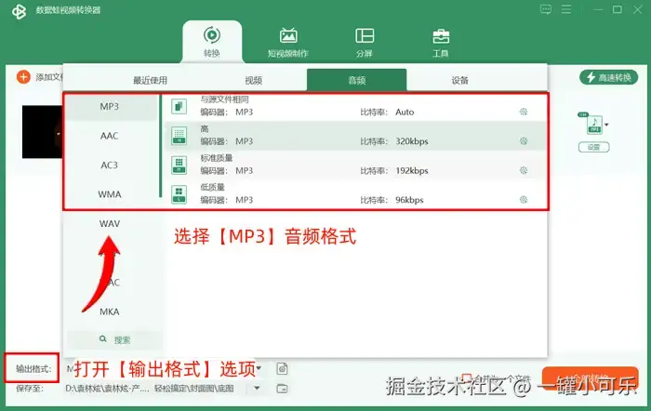Open the 短视频制作 tab
Image resolution: width=651 pixels, height=411 pixels.
click(288, 42)
